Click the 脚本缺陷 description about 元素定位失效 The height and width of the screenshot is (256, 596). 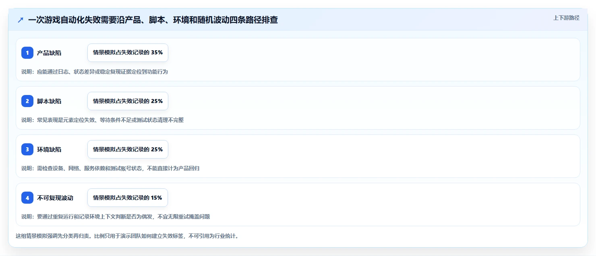pos(103,120)
